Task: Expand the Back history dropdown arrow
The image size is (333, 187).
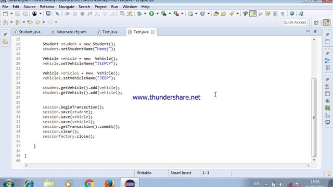Action: 44,22
